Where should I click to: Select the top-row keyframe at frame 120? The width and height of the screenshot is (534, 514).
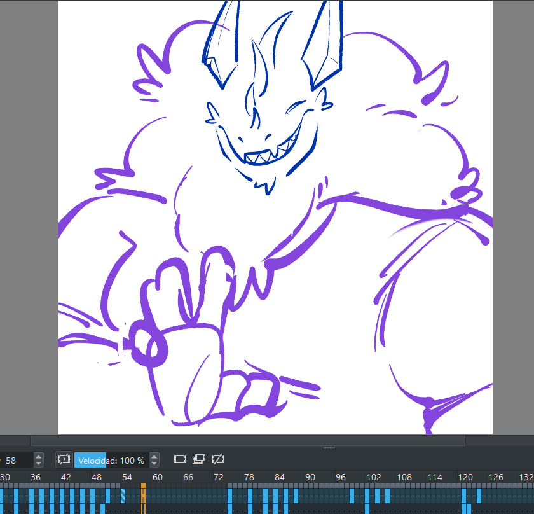pyautogui.click(x=464, y=495)
